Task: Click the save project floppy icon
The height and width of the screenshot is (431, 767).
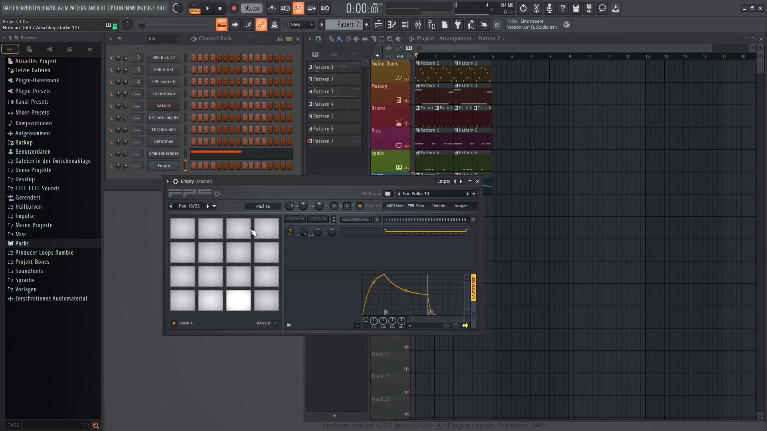Action: coord(576,8)
